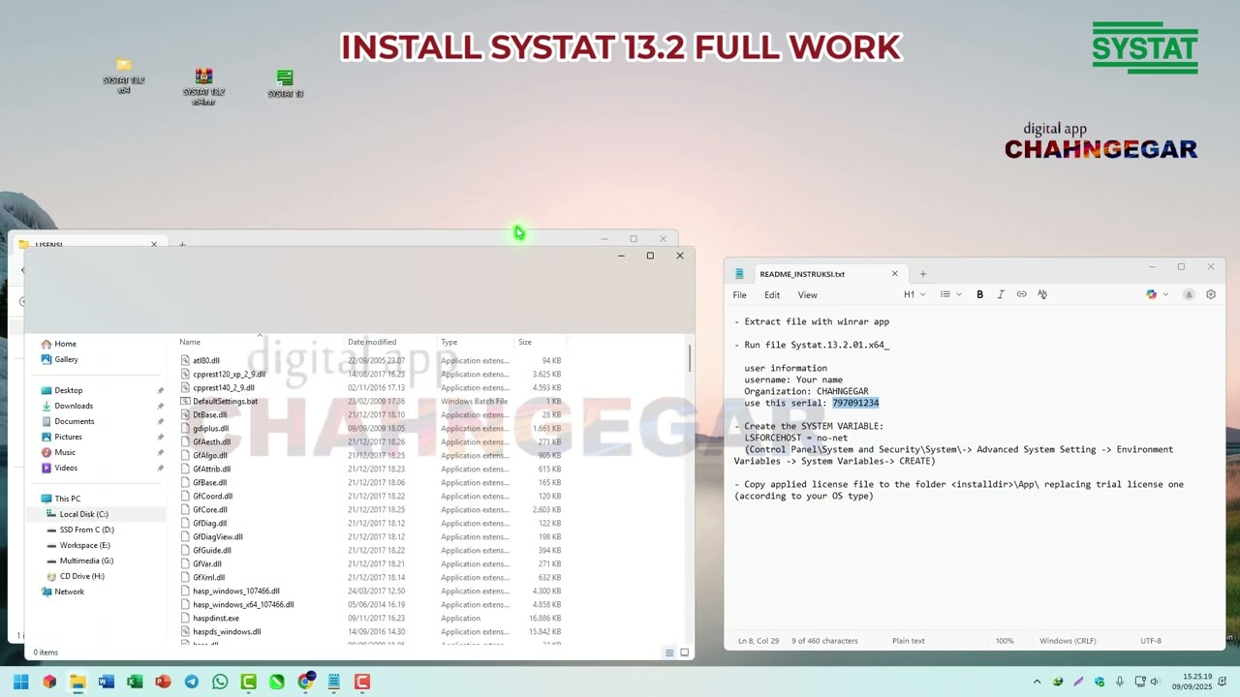1240x697 pixels.
Task: Open the list style dropdown in Notepad
Action: (x=950, y=294)
